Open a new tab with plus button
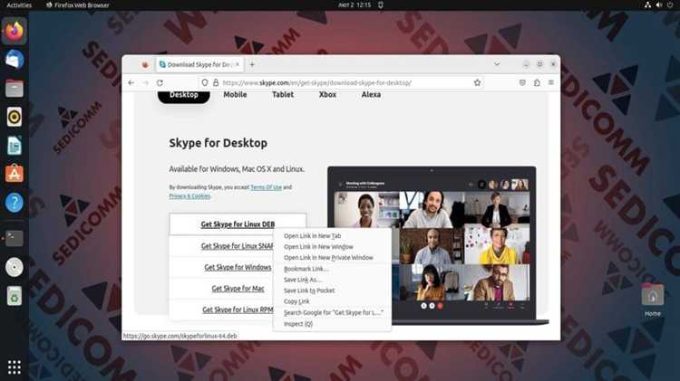 coord(252,64)
